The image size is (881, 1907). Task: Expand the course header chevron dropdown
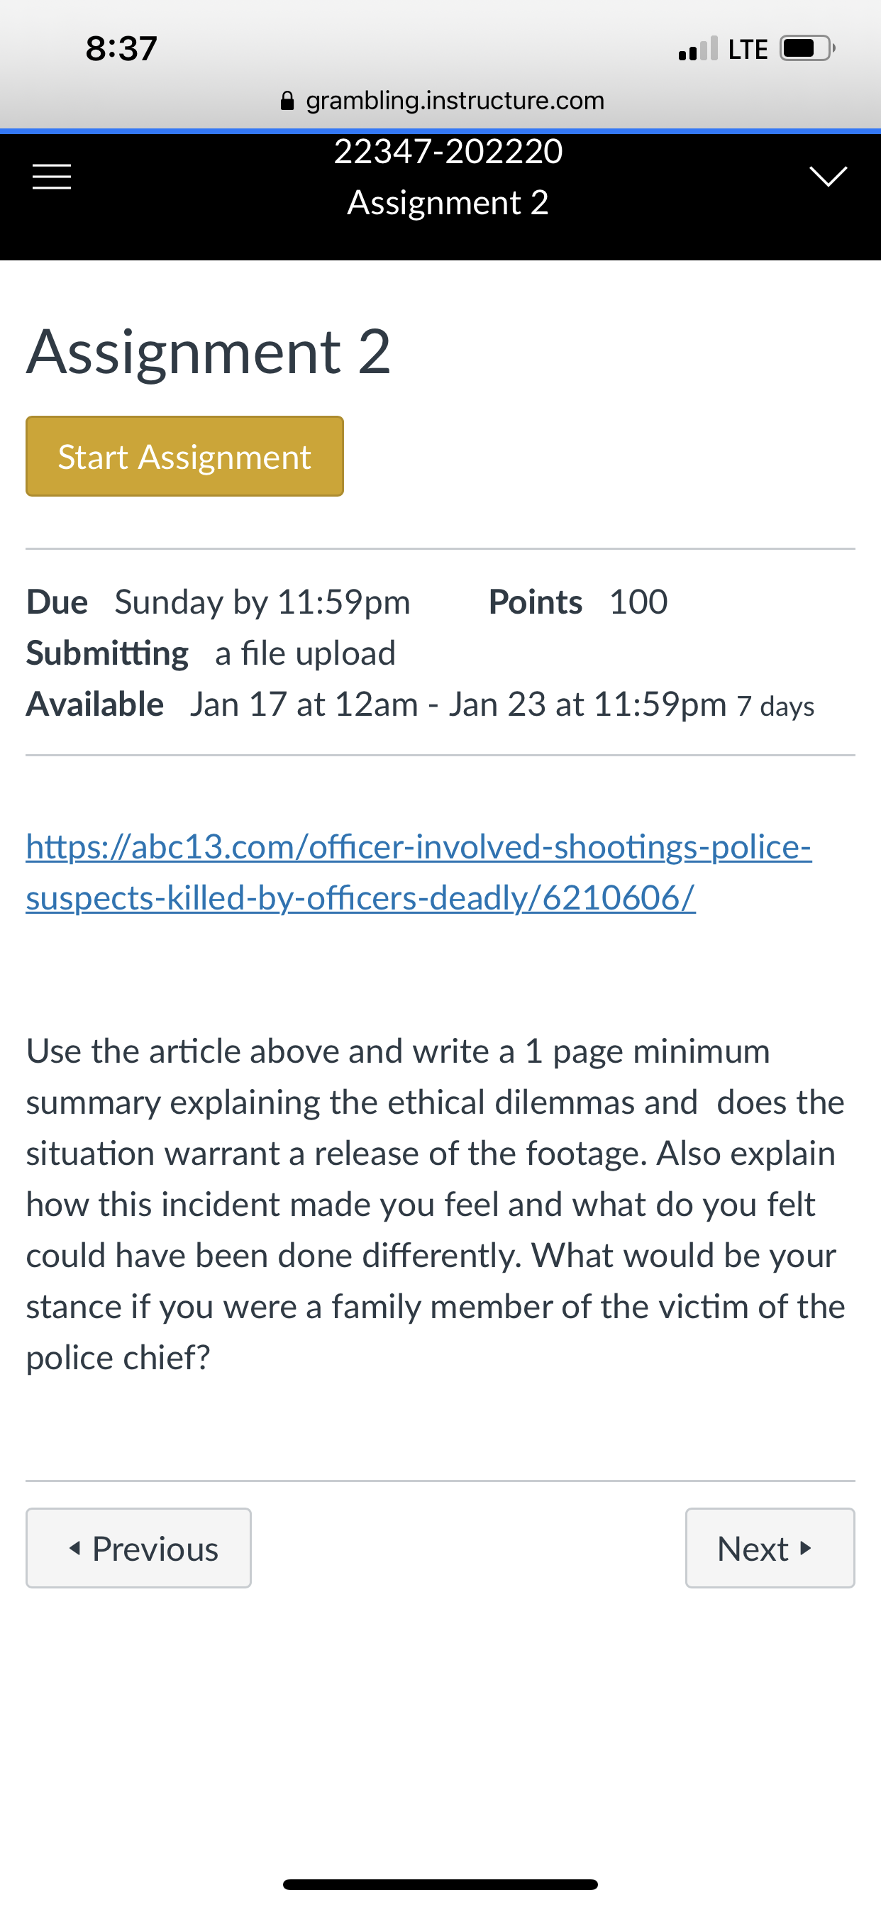(x=828, y=176)
